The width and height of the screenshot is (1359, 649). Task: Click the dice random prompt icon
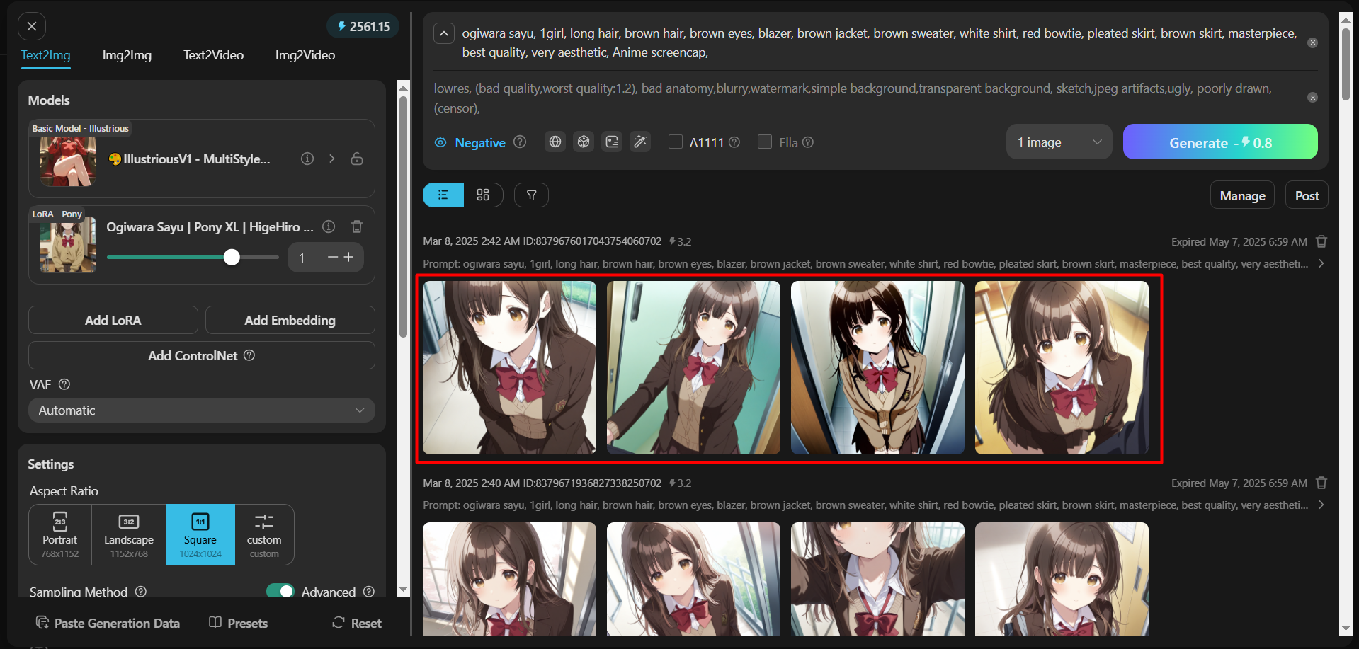[584, 142]
